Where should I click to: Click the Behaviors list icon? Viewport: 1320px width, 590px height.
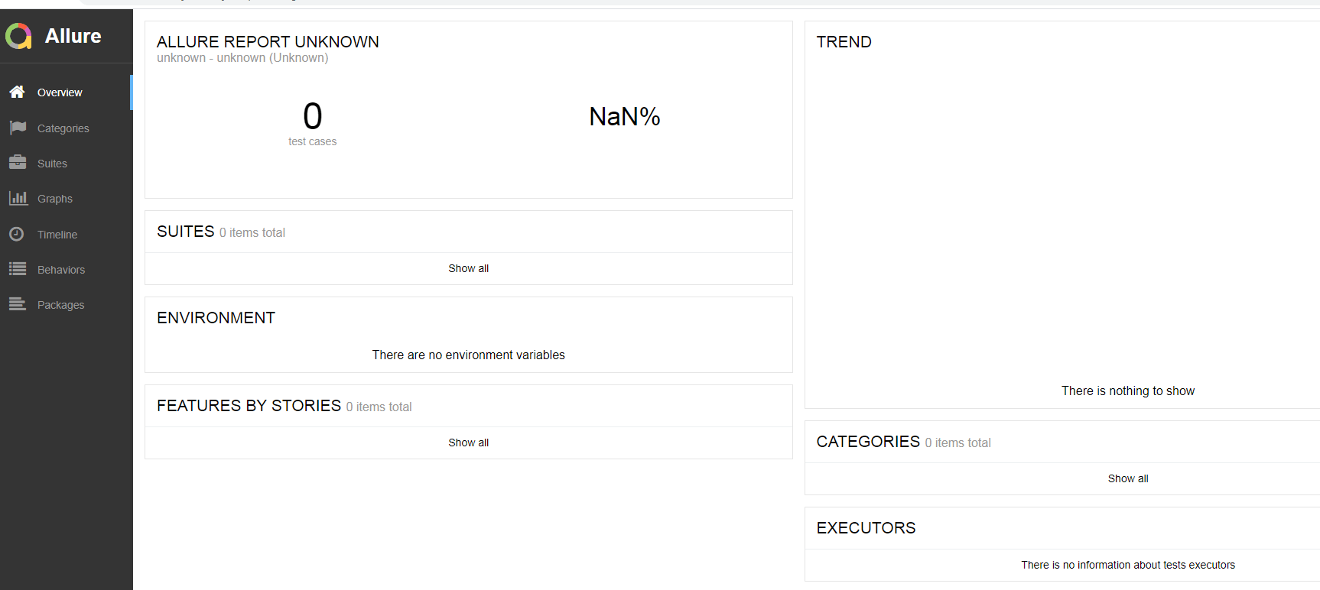point(18,269)
